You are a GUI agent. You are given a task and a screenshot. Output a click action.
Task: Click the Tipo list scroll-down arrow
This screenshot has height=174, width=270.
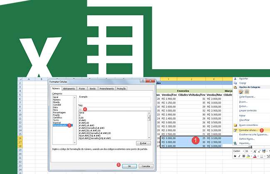click(149, 138)
